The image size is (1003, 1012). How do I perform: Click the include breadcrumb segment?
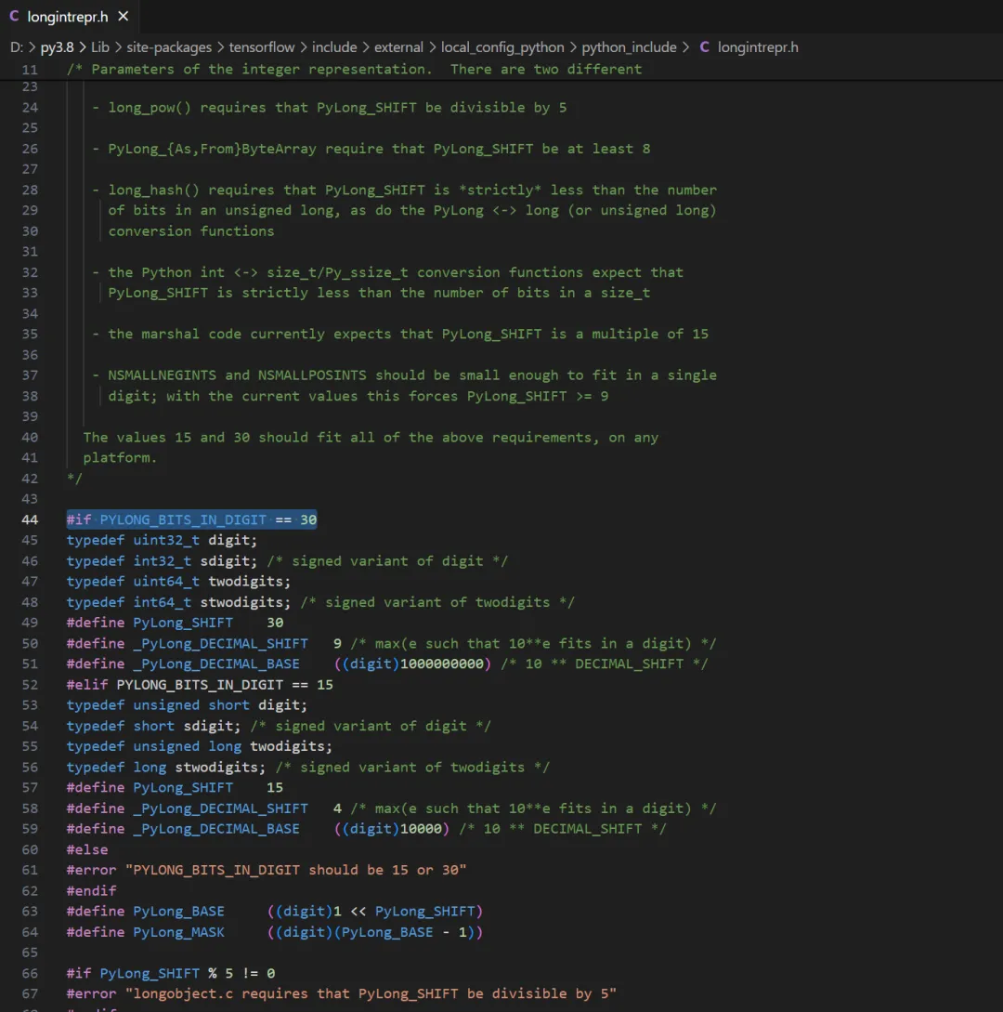[334, 47]
